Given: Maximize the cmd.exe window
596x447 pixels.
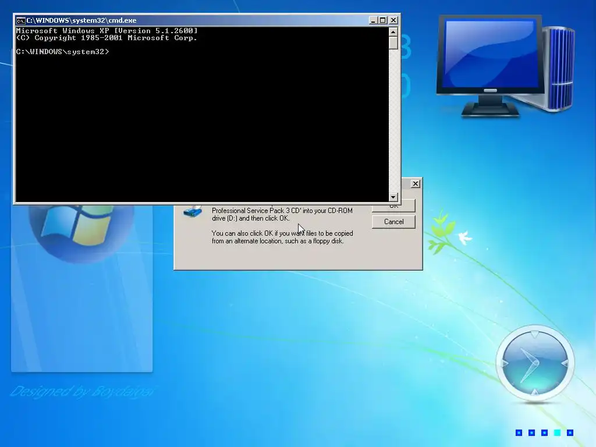Looking at the screenshot, I should [383, 20].
